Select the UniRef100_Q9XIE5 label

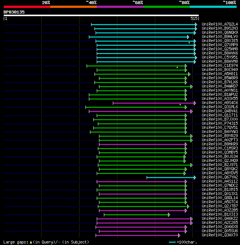coord(220,41)
